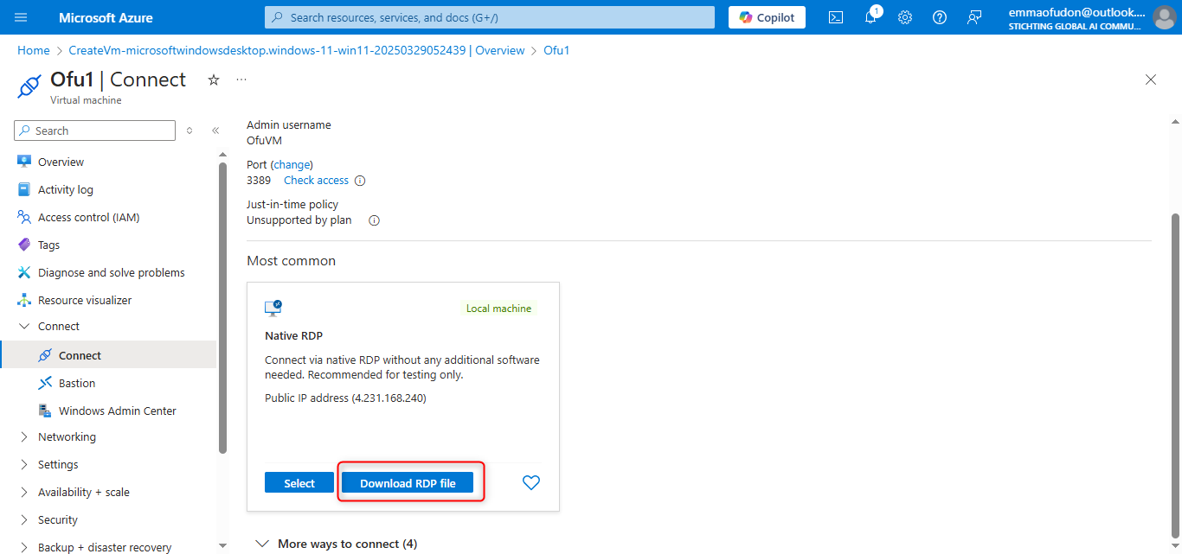Click the Native RDP monitor icon
The height and width of the screenshot is (554, 1182).
coord(273,308)
